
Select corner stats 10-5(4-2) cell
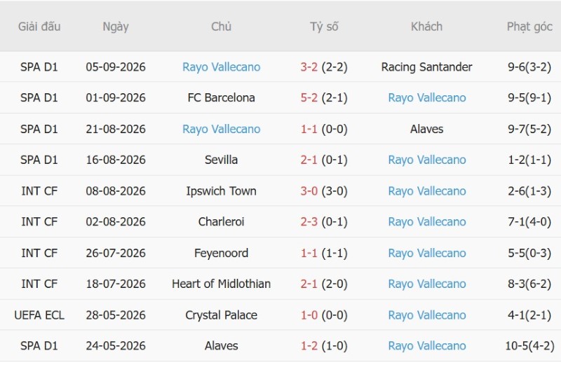529,345
